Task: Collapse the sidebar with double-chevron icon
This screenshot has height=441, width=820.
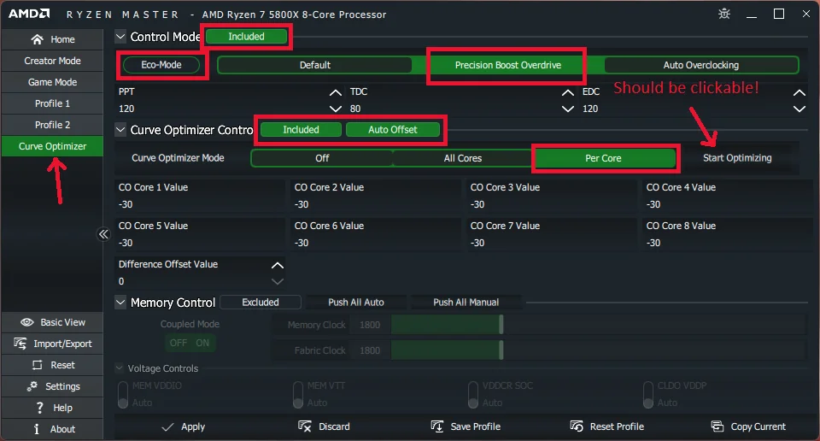Action: pos(103,234)
